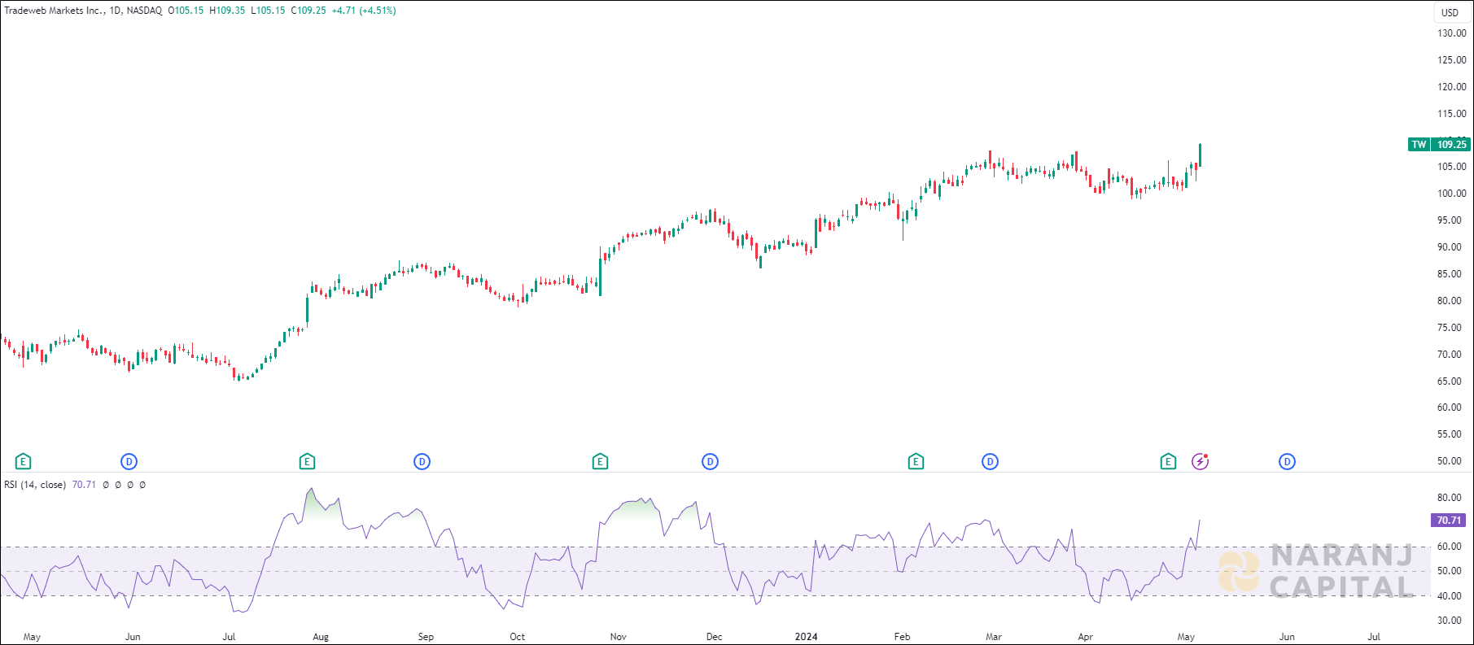The width and height of the screenshot is (1474, 645).
Task: Click the Tradeweb Markets Inc. symbol title
Action: (54, 11)
